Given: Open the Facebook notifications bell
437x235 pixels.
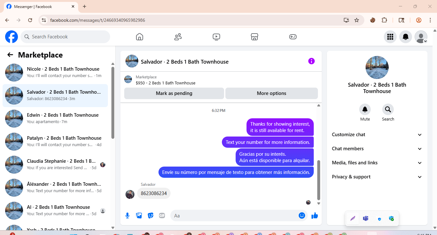Looking at the screenshot, I should 406,37.
